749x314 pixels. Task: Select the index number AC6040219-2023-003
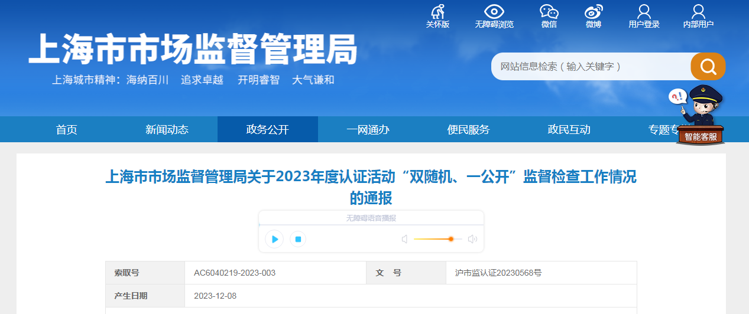tap(235, 273)
